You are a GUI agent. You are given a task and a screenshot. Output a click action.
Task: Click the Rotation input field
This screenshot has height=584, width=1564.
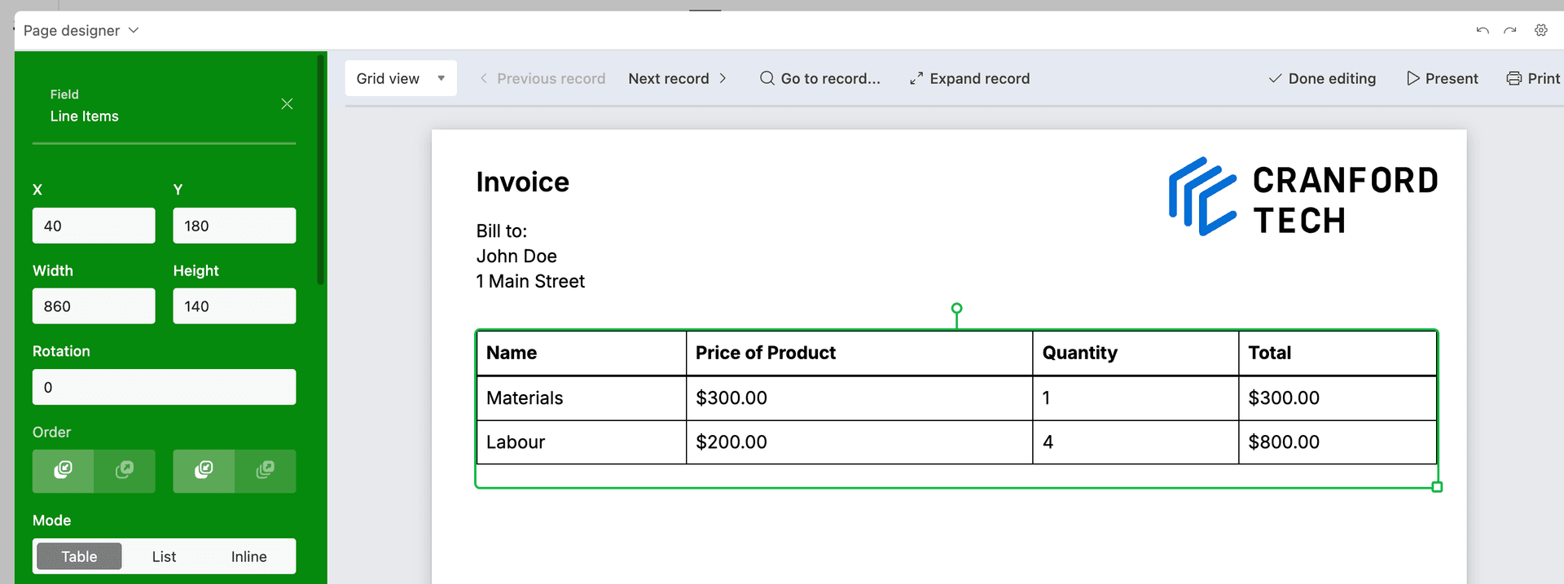(x=164, y=387)
